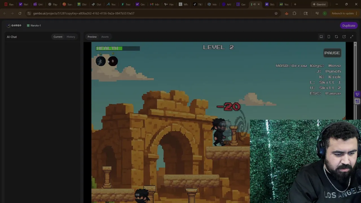This screenshot has width=361, height=203.
Task: Switch to the Current chat tab
Action: tap(58, 37)
